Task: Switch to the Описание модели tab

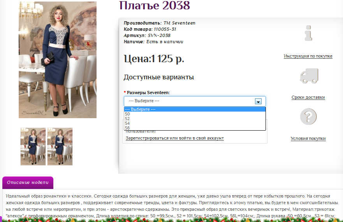Action: [28, 182]
